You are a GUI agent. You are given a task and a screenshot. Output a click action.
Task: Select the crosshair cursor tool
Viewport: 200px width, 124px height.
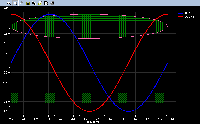point(3,3)
